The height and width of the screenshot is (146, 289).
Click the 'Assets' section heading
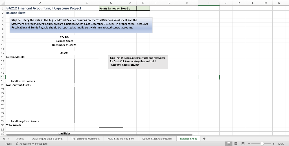point(64,53)
